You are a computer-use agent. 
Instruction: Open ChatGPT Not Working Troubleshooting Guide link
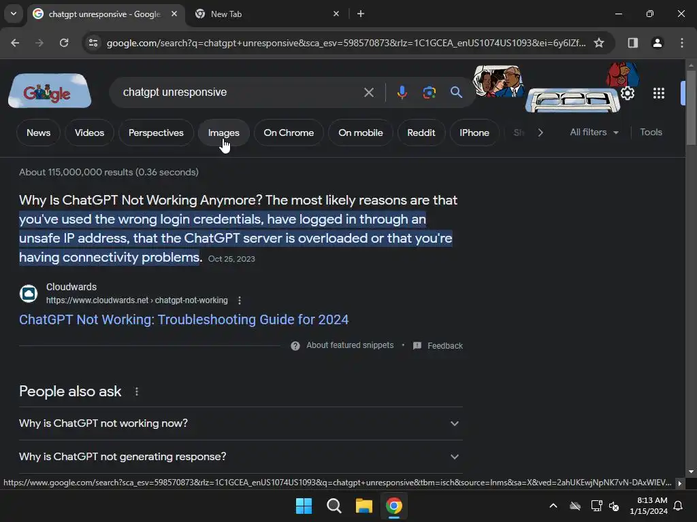click(184, 319)
